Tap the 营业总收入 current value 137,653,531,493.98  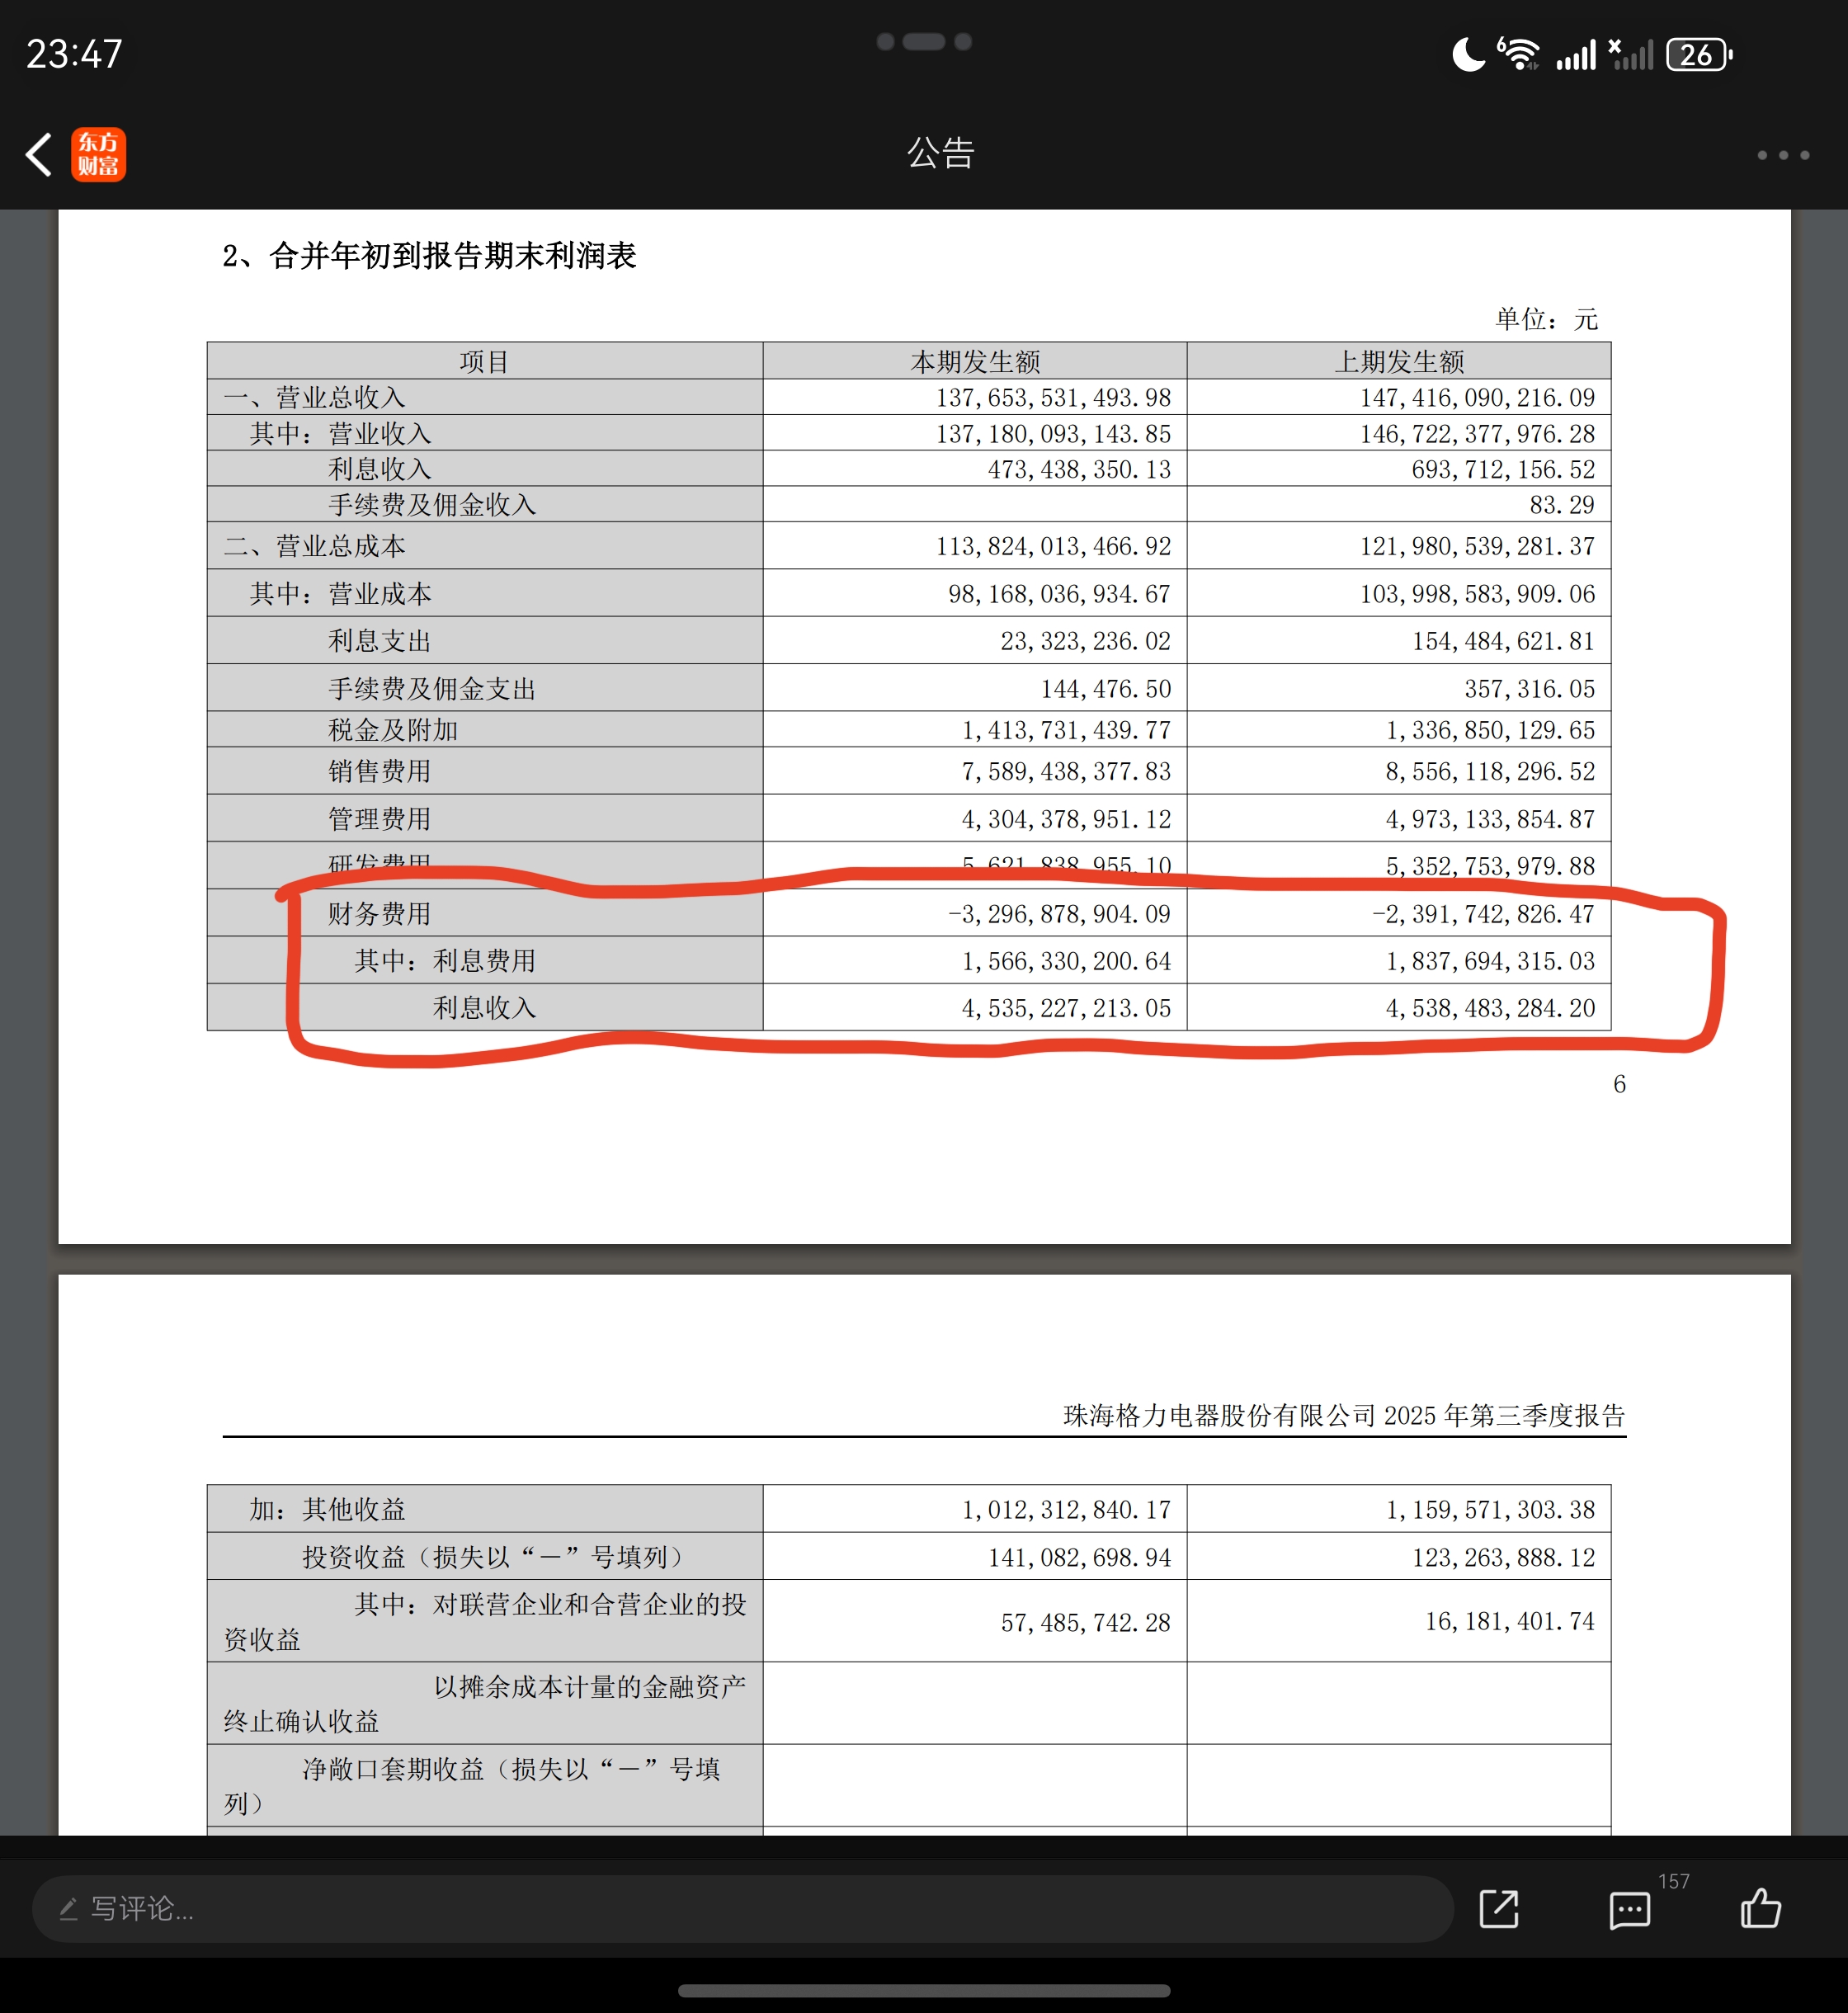[x=1053, y=398]
